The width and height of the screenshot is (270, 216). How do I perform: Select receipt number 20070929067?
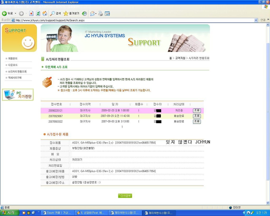pyautogui.click(x=55, y=116)
